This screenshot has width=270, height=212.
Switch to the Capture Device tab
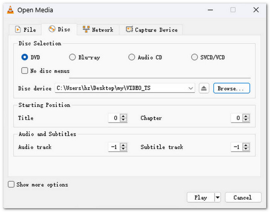tap(151, 30)
